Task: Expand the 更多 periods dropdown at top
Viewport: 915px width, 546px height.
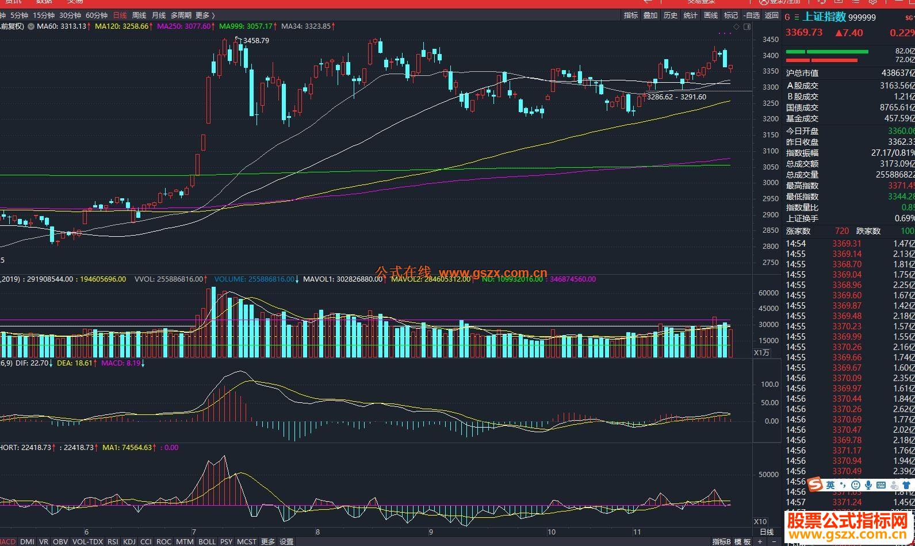Action: tap(205, 16)
